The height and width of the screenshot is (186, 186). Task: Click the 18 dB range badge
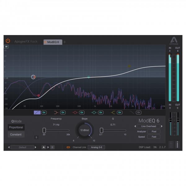[6, 46]
